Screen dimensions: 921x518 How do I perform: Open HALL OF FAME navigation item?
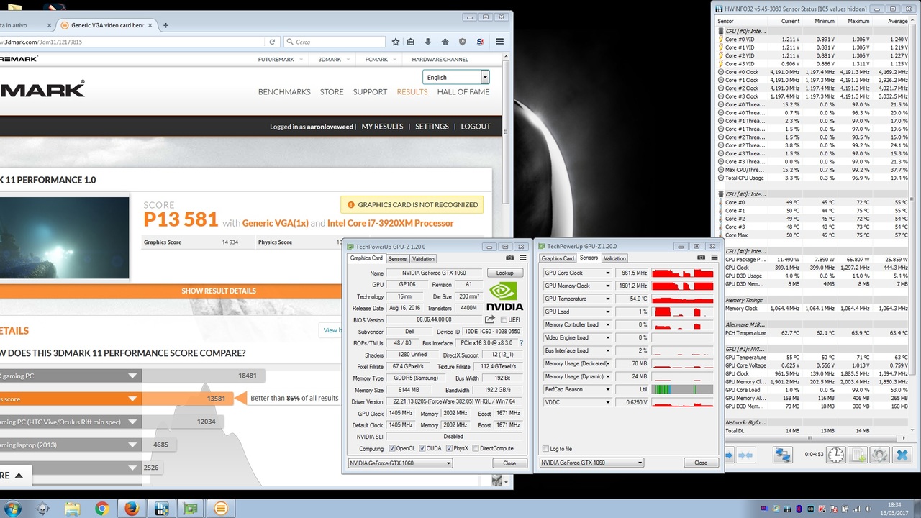click(x=463, y=92)
